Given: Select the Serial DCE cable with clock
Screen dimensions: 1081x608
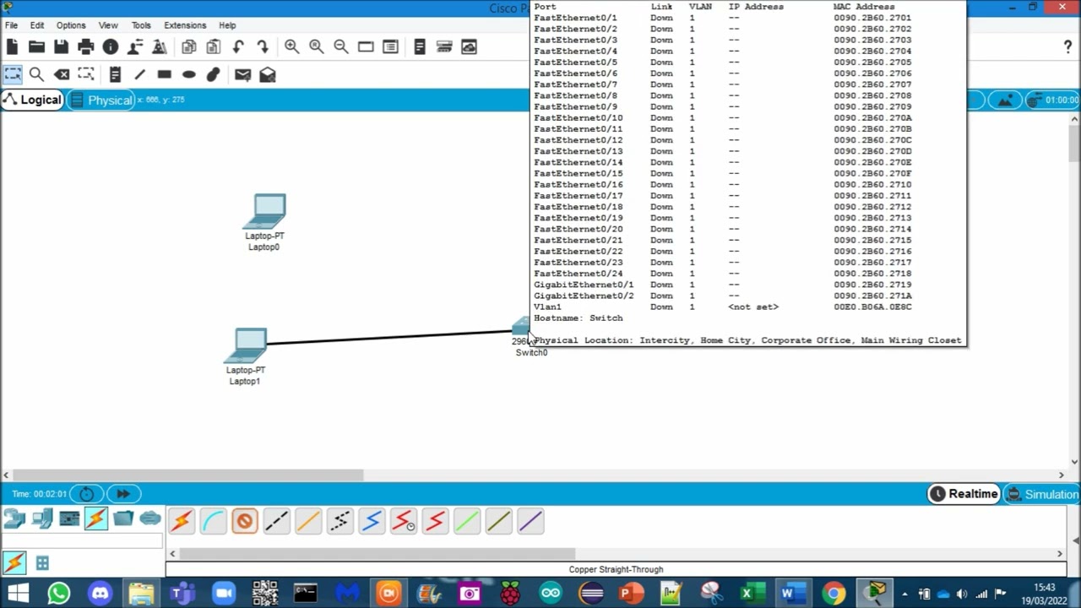Looking at the screenshot, I should point(404,521).
